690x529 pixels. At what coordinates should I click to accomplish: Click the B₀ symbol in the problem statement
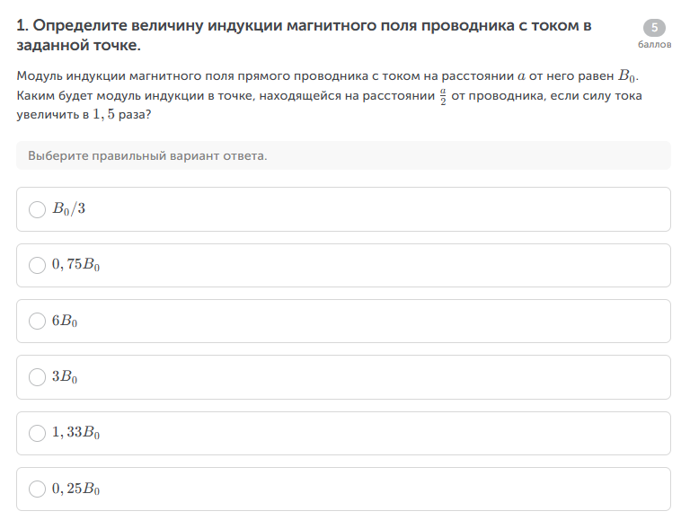627,77
